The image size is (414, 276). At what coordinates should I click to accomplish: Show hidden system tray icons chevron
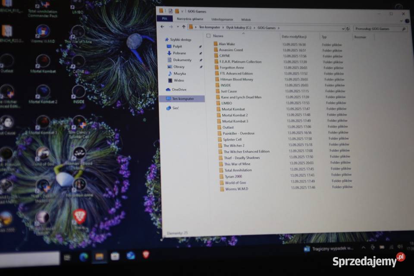364,248
